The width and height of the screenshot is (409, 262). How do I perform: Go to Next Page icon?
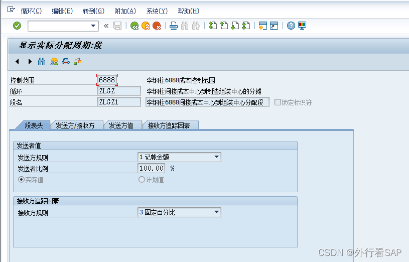(235, 26)
